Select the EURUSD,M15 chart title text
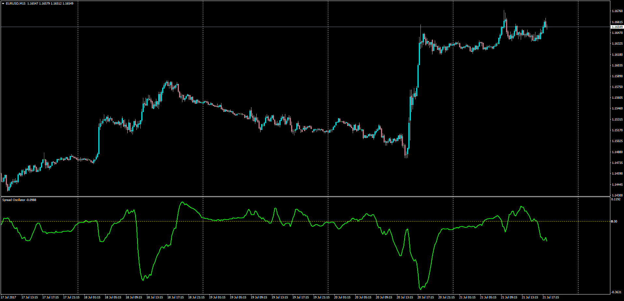 pyautogui.click(x=16, y=4)
